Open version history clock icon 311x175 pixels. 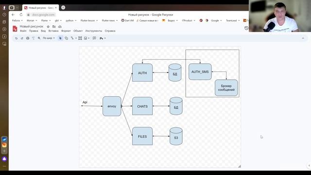click(246, 28)
